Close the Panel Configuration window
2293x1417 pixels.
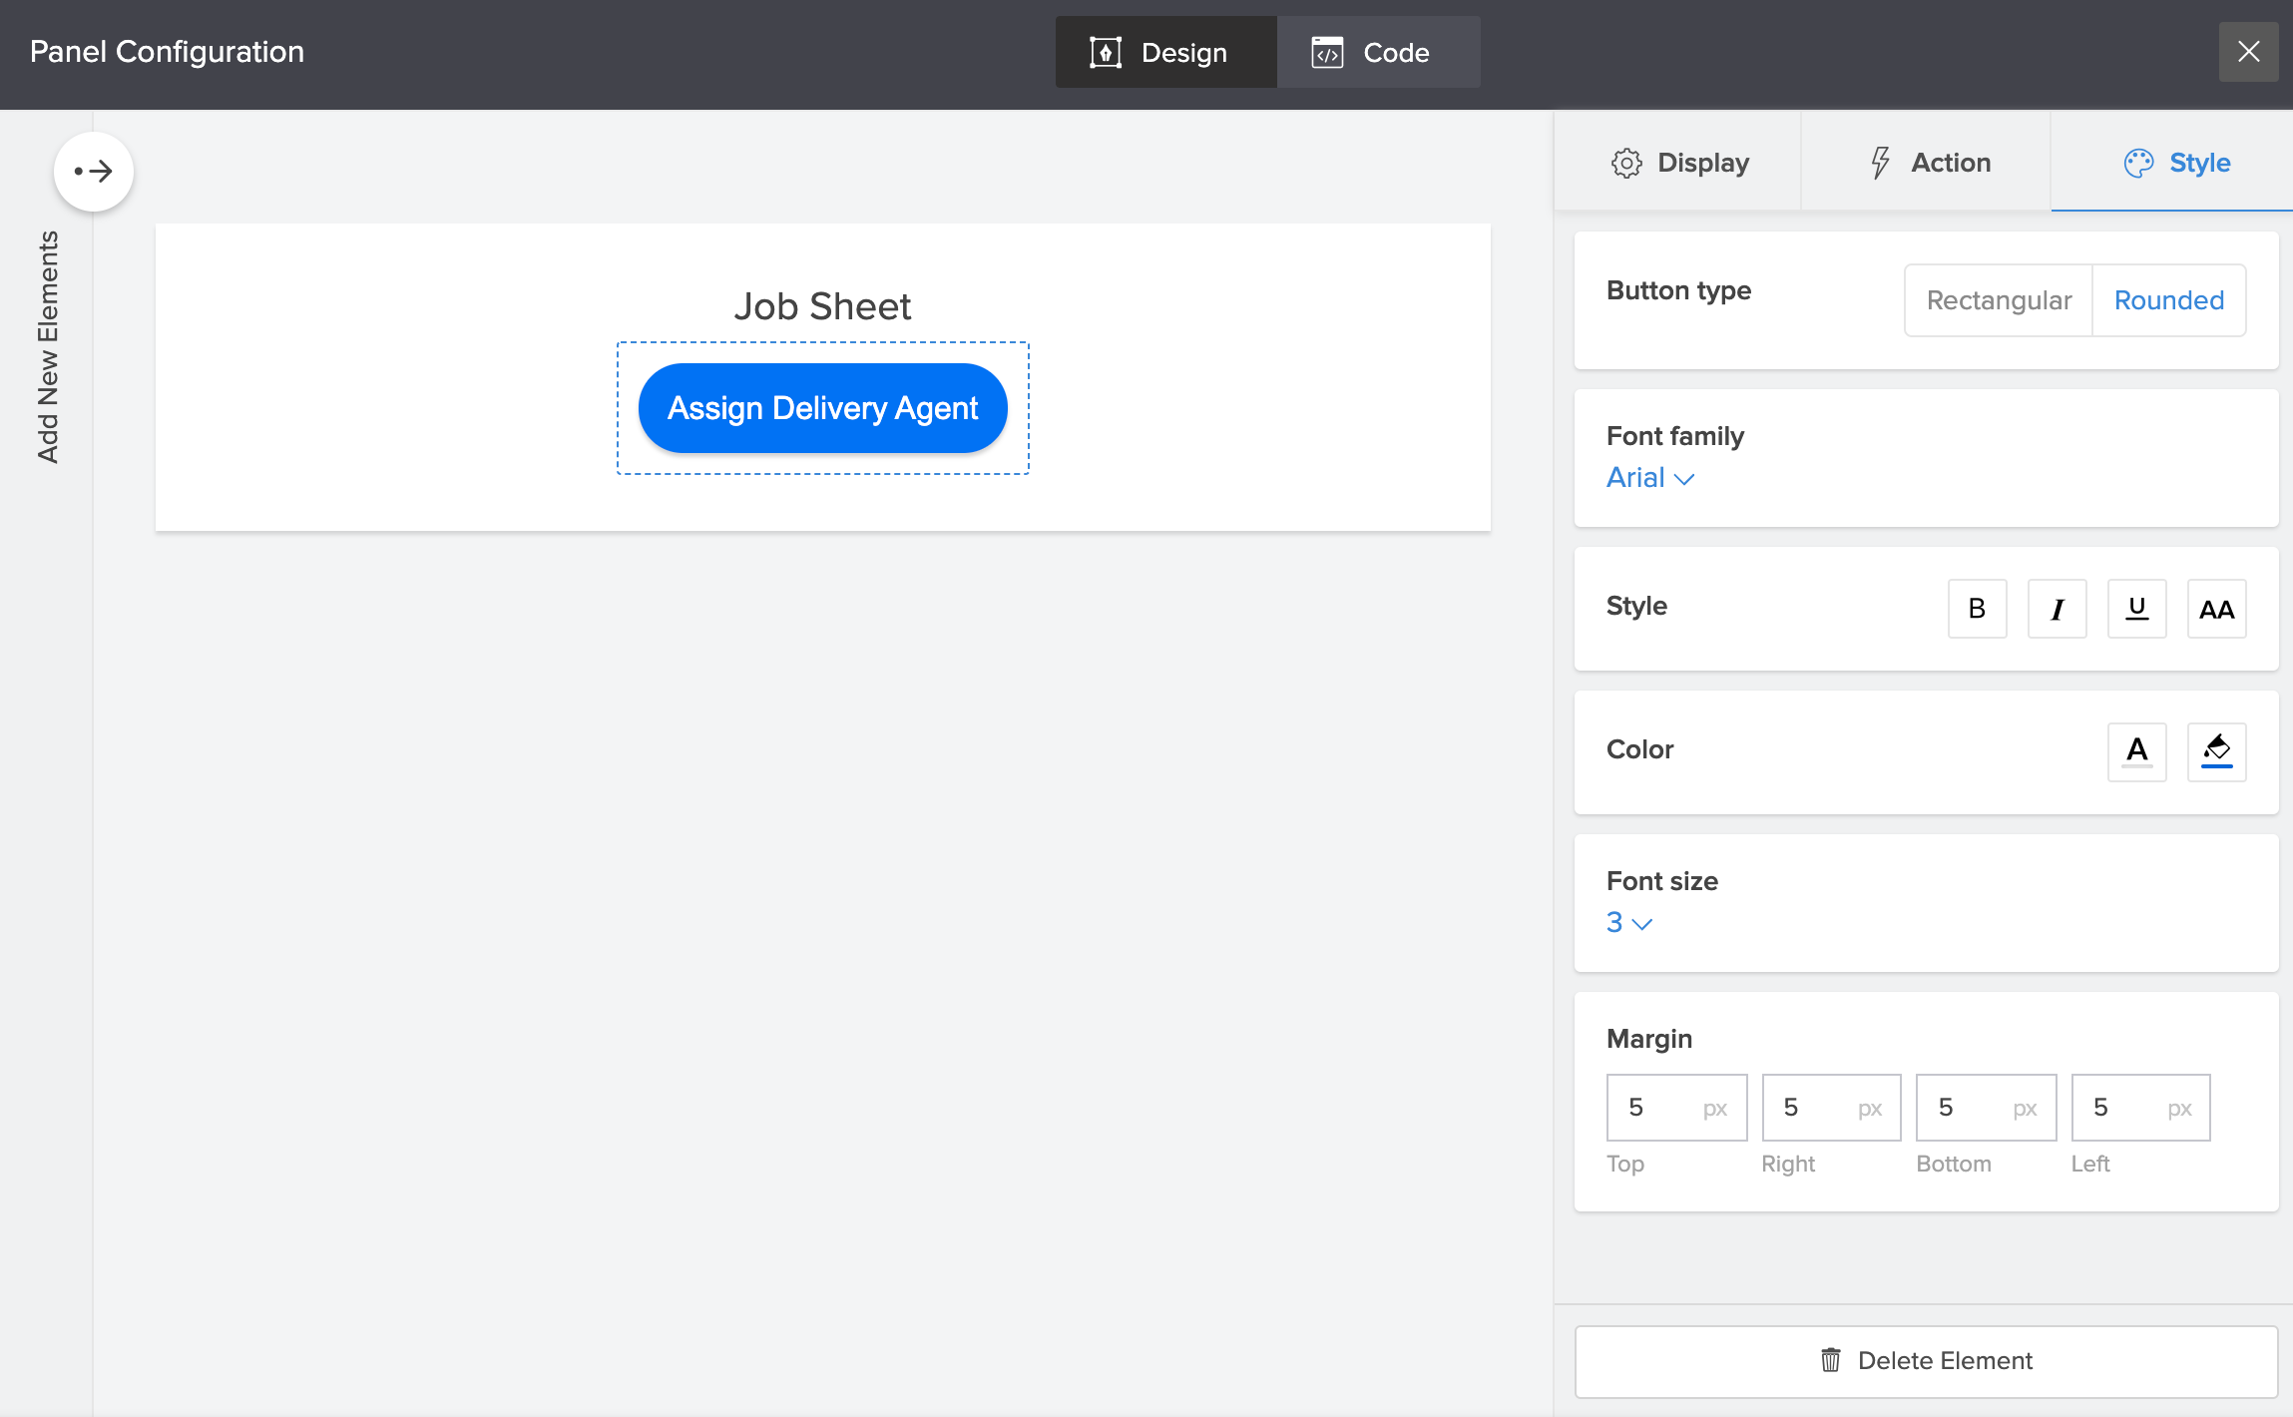click(x=2248, y=52)
